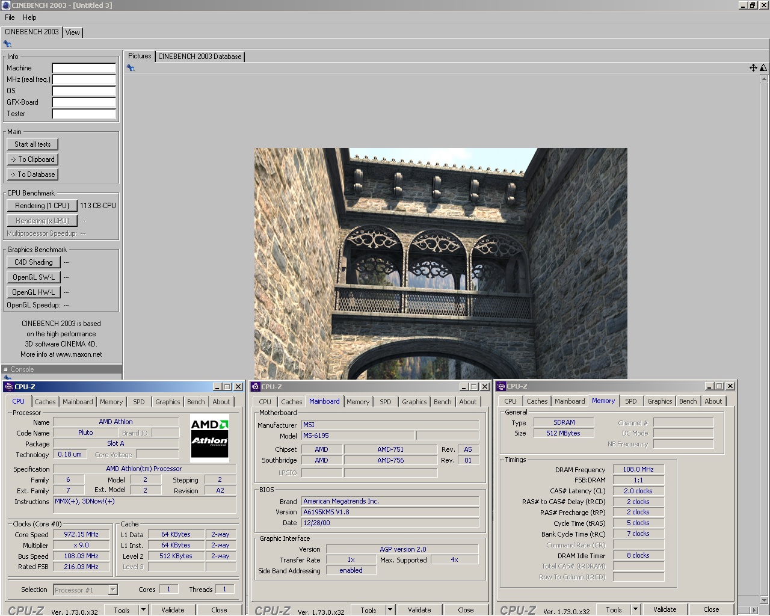Open the Processor #1 selection dropdown
Image resolution: width=770 pixels, height=616 pixels.
[85, 590]
